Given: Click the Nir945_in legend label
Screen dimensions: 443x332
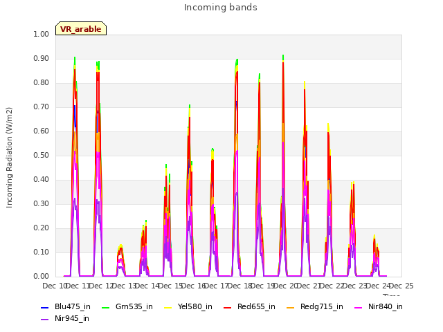Looking at the screenshot, I should pos(72,319).
